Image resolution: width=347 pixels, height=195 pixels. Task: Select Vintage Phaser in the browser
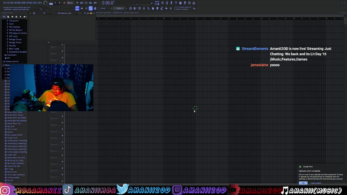click(x=15, y=43)
